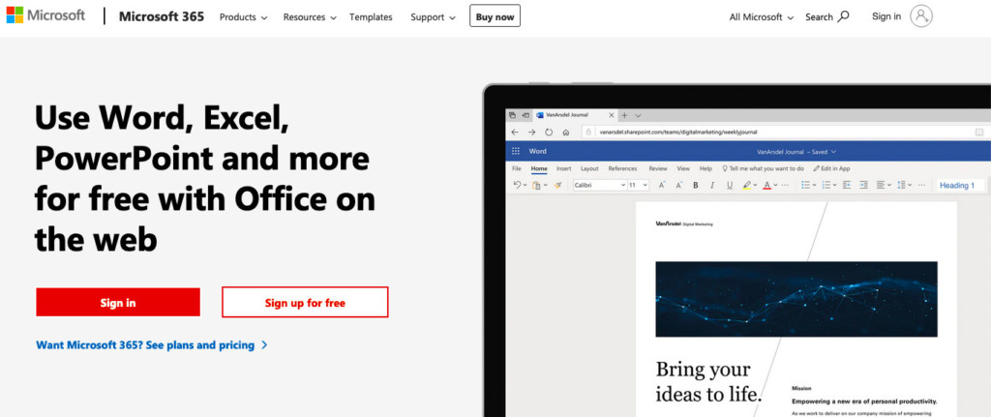Open the Help ribbon tab
Viewport: 991px width, 417px height.
pyautogui.click(x=706, y=168)
